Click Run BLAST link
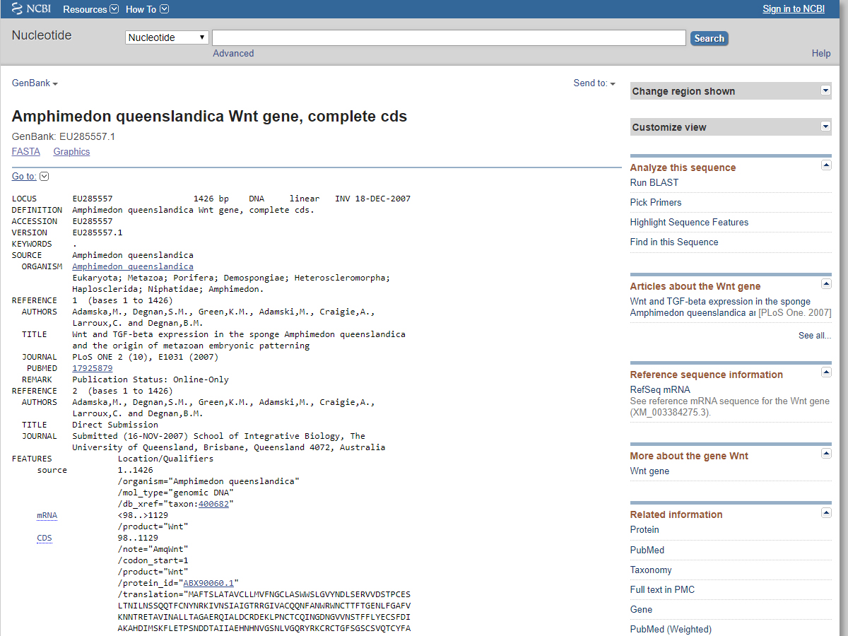 [654, 182]
